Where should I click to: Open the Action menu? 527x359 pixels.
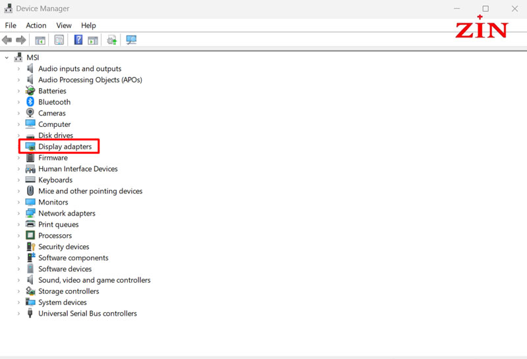point(36,26)
